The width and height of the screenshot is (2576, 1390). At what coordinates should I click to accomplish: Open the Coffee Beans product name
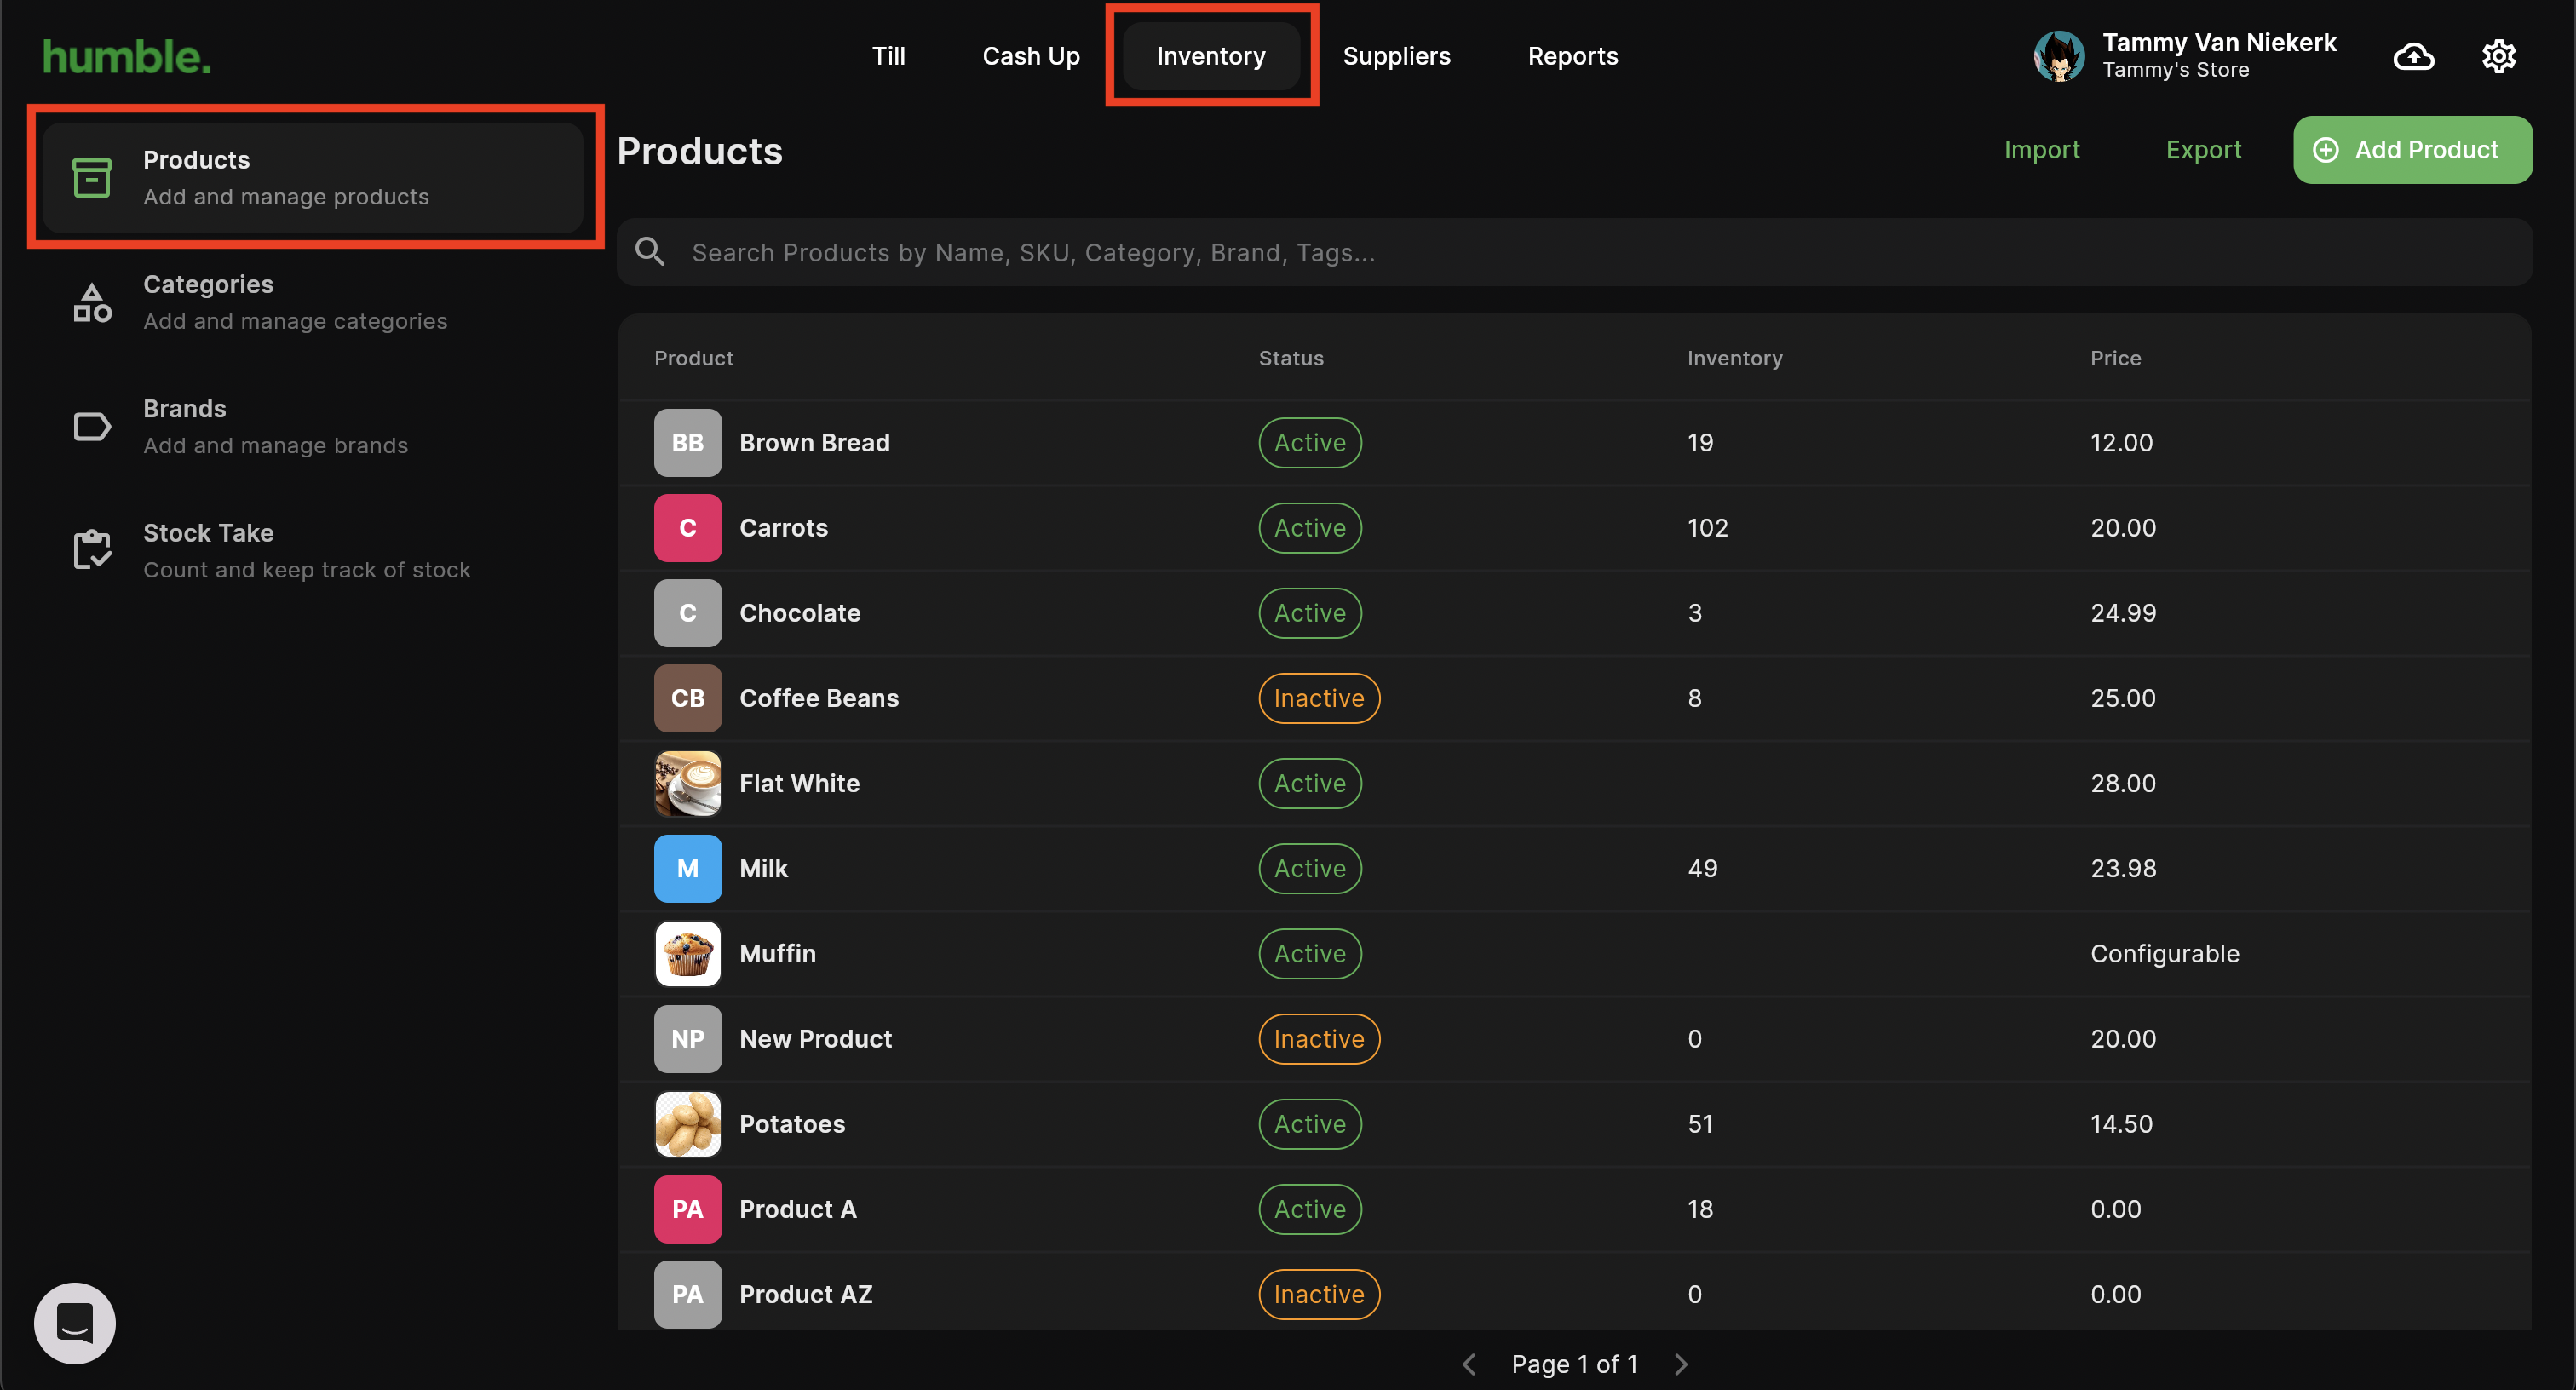pyautogui.click(x=818, y=698)
